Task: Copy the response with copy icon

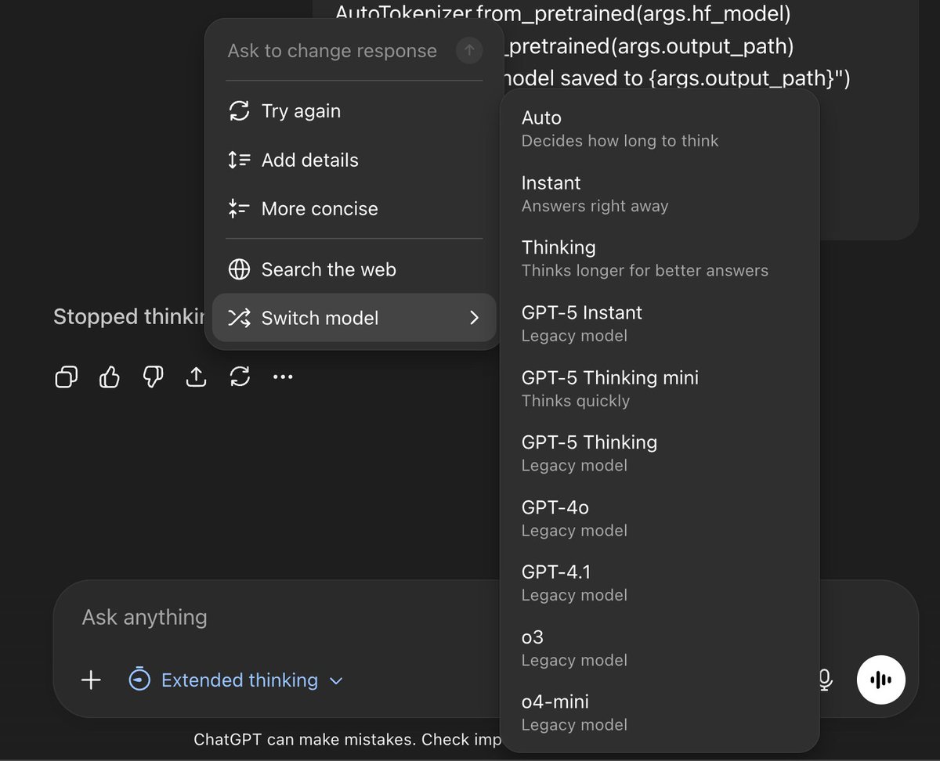Action: 67,377
